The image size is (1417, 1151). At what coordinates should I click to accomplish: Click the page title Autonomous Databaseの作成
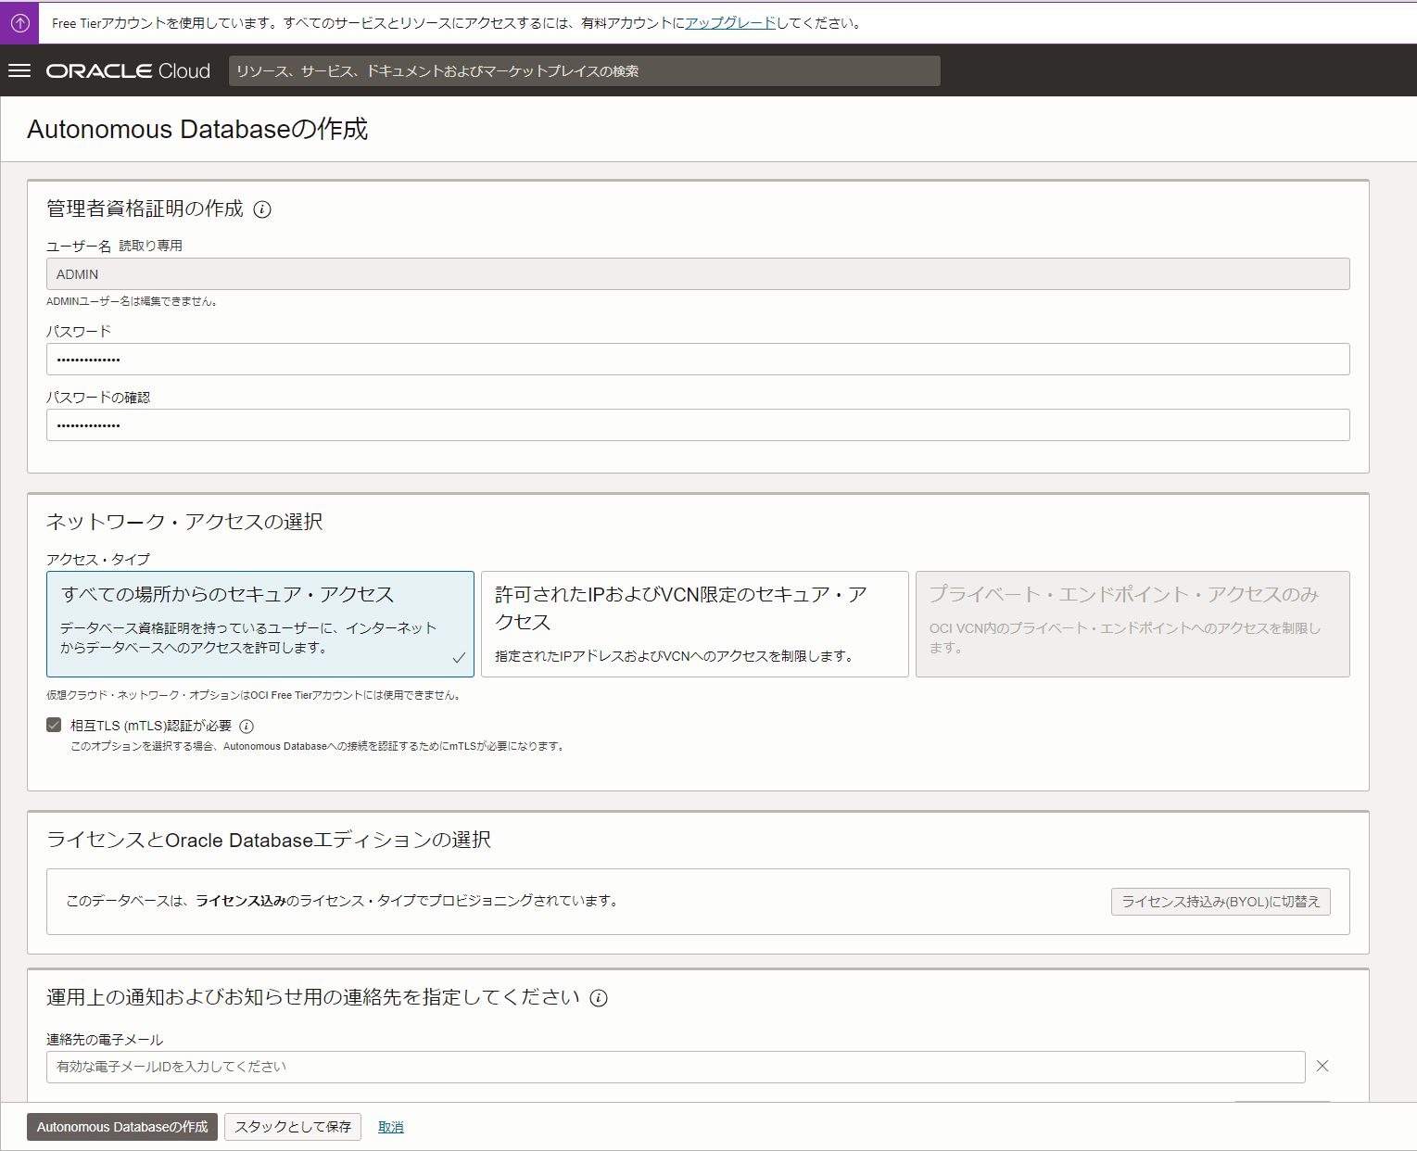click(x=197, y=129)
